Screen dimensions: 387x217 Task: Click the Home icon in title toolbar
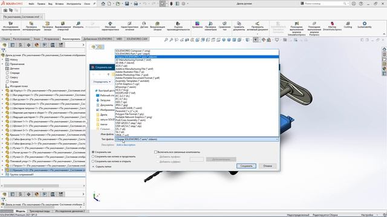tap(103, 4)
